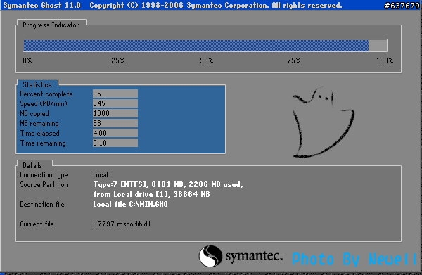Click the 100% progress scale label
Image resolution: width=422 pixels, height=275 pixels.
coord(385,60)
